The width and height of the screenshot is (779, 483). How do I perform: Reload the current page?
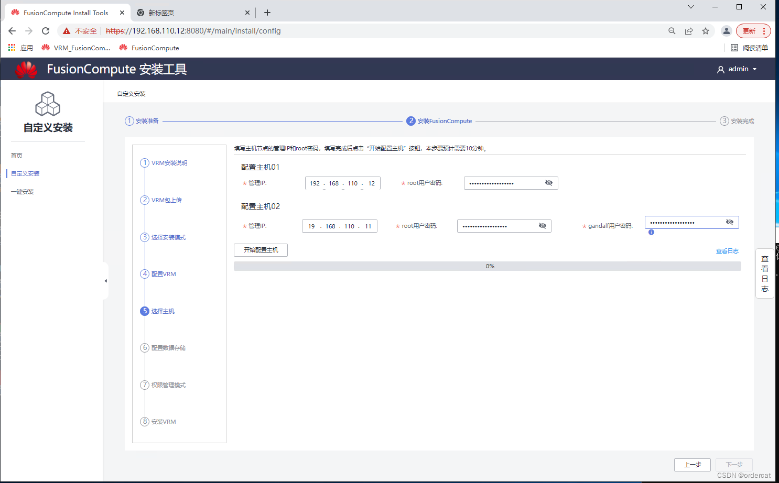pyautogui.click(x=46, y=31)
